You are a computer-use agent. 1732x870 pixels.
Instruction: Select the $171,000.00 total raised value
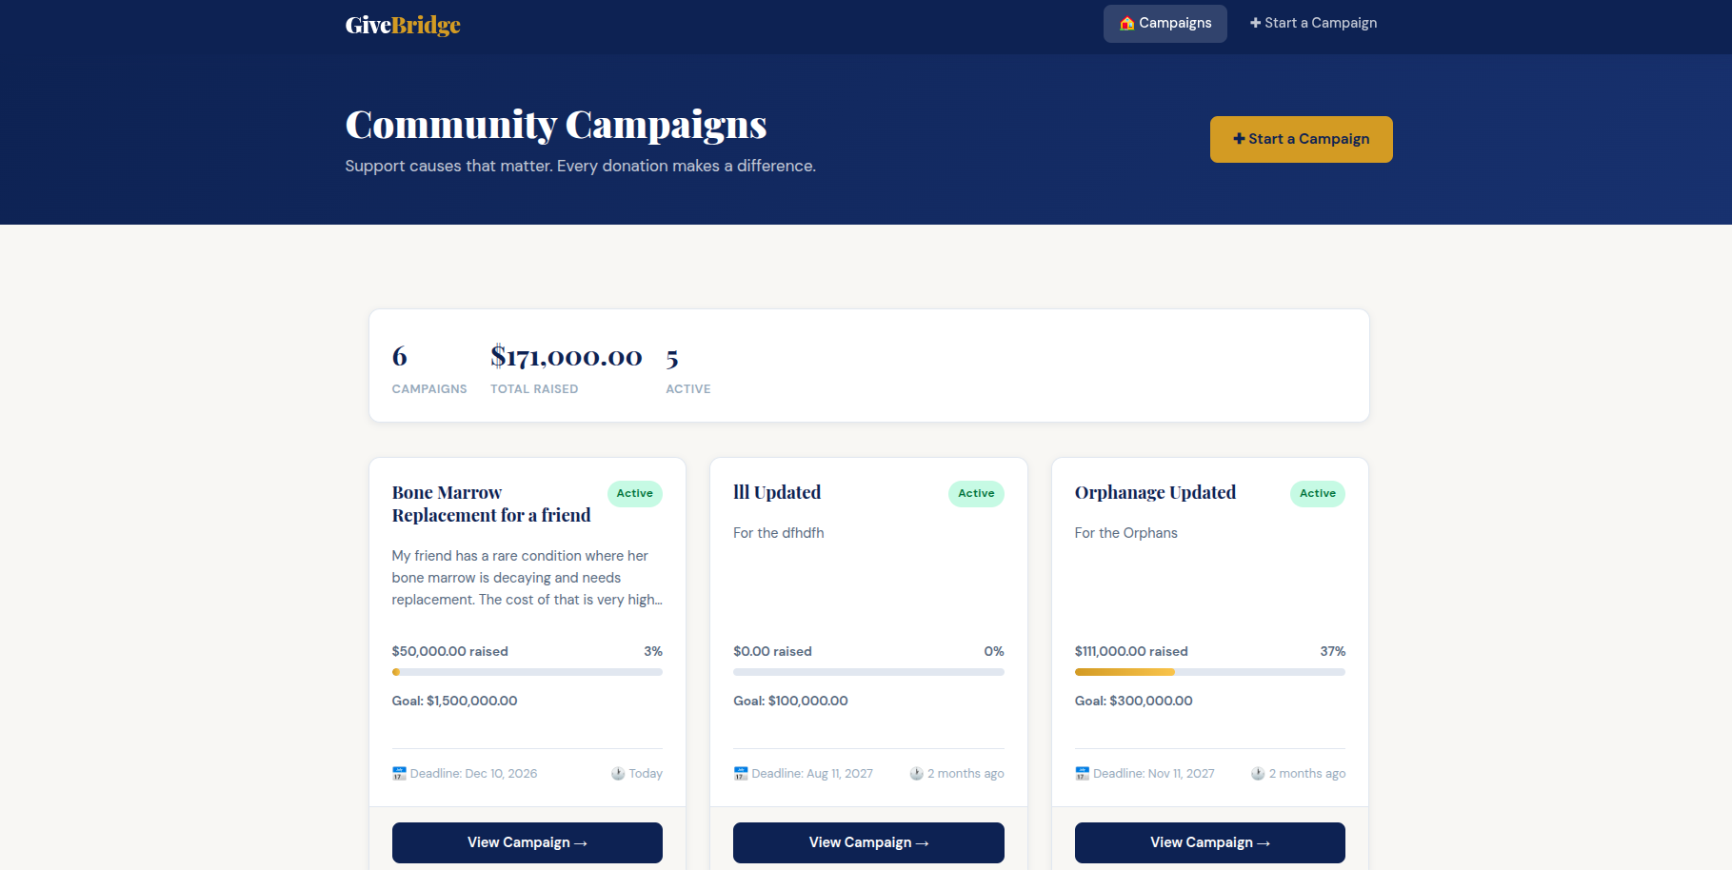[x=567, y=357]
